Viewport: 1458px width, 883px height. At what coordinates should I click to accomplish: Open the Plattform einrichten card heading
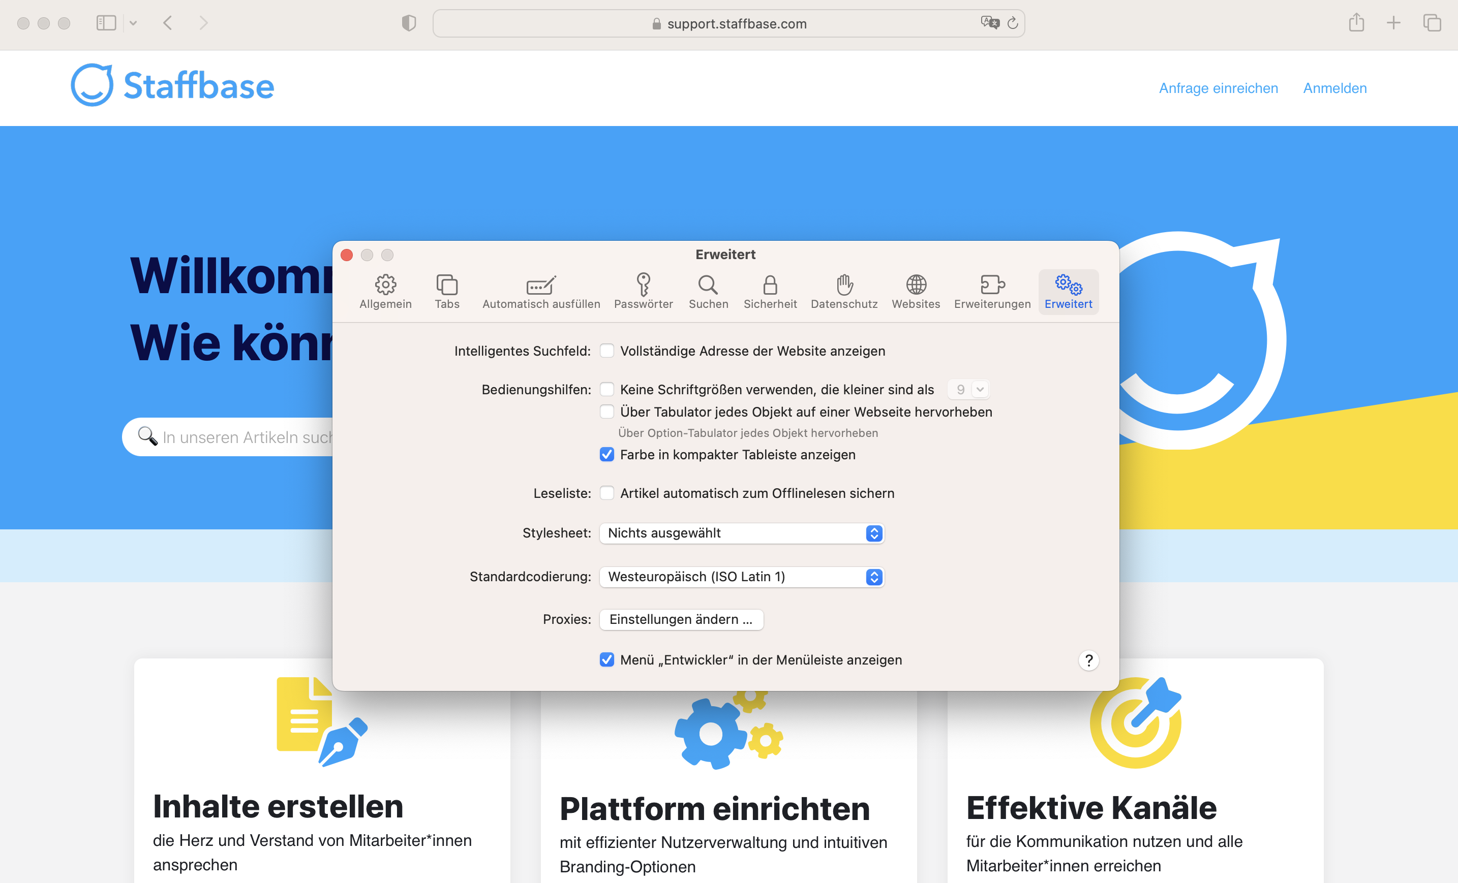[x=715, y=808]
